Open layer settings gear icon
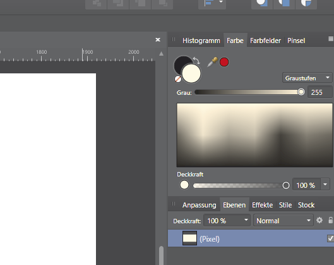 pos(319,220)
